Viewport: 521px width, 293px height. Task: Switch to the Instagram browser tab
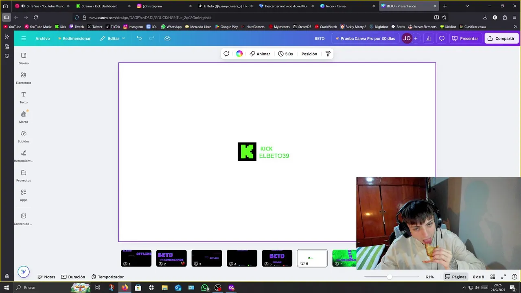pos(164,6)
